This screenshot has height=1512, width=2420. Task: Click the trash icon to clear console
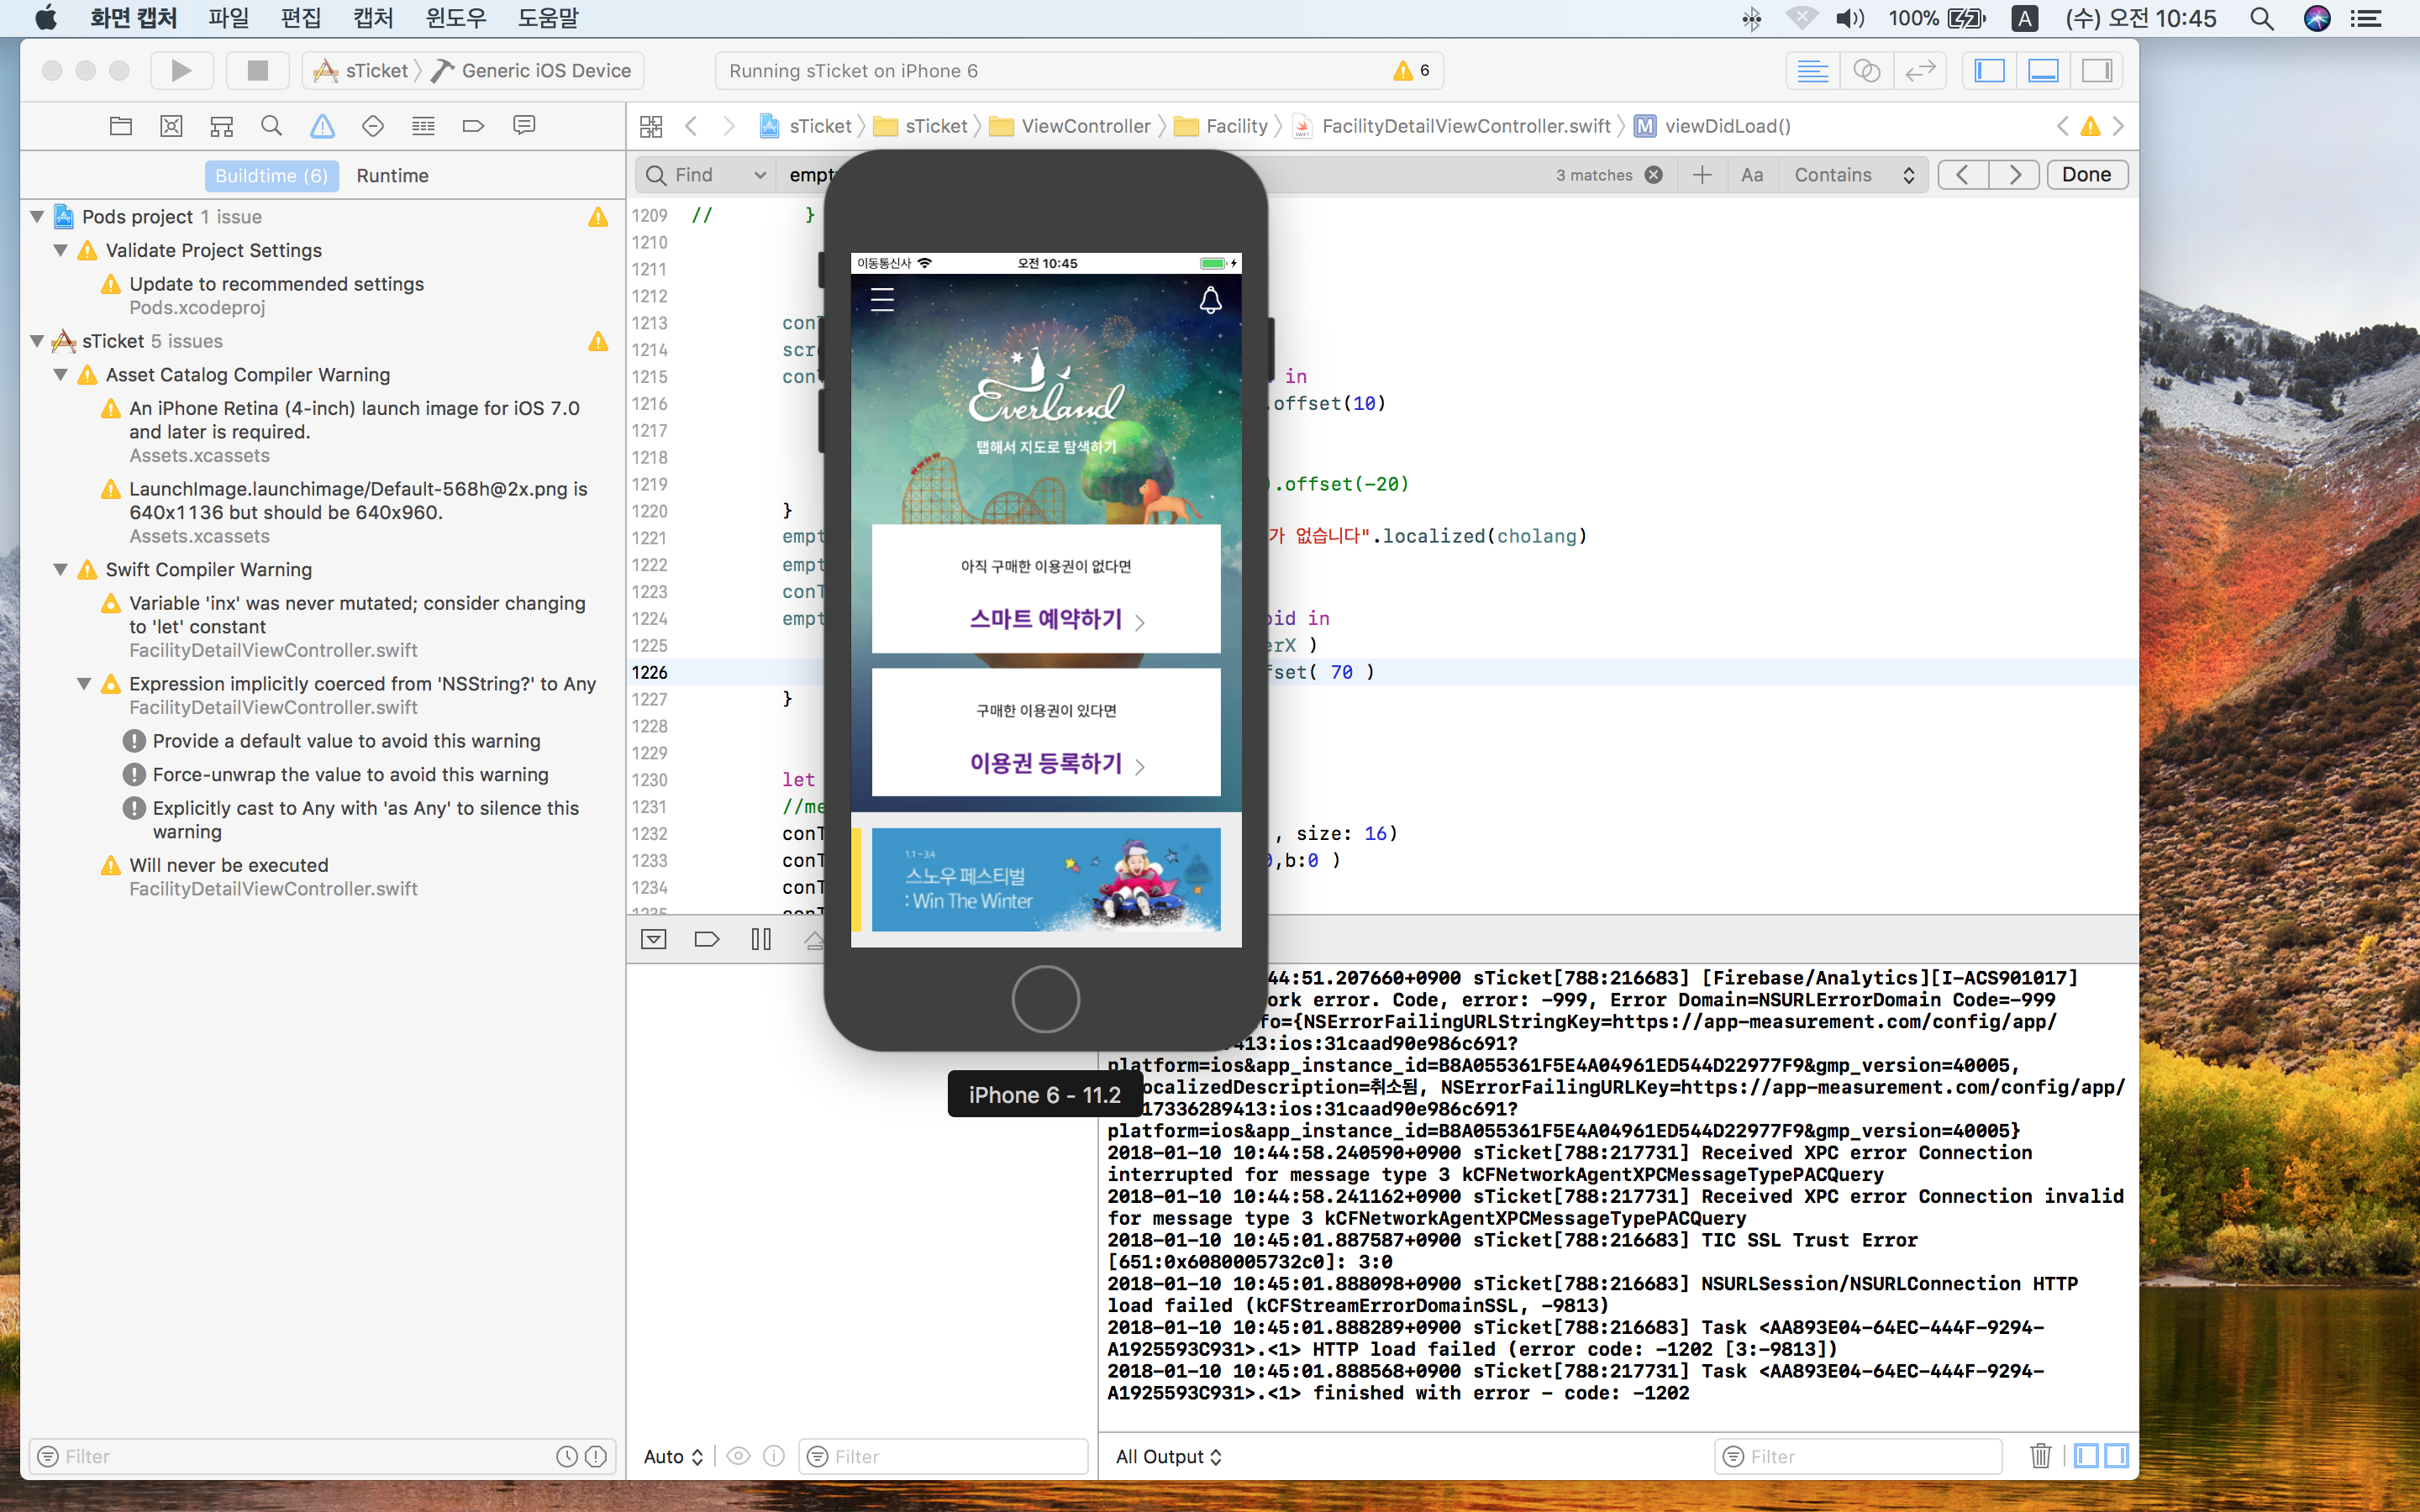[2040, 1456]
